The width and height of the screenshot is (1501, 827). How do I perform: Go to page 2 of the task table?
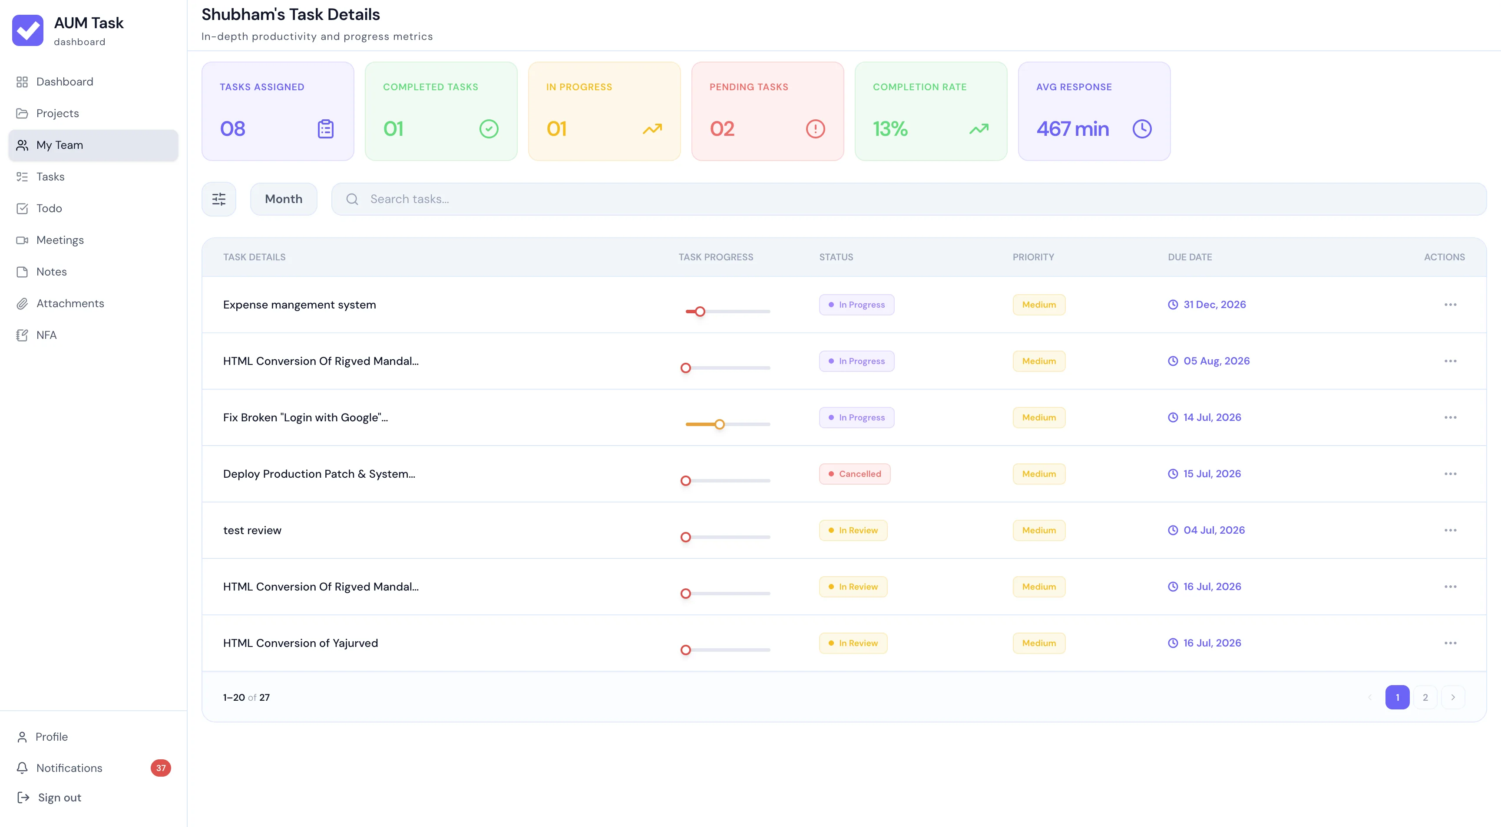pos(1425,697)
